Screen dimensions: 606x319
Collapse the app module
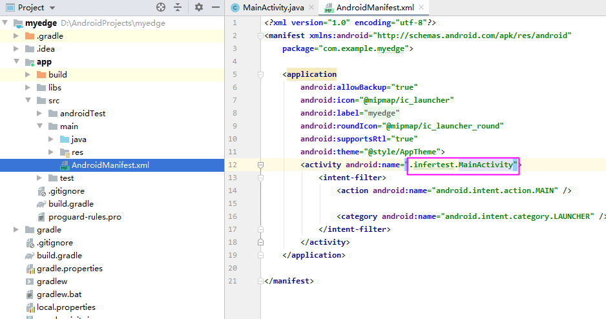click(x=17, y=61)
